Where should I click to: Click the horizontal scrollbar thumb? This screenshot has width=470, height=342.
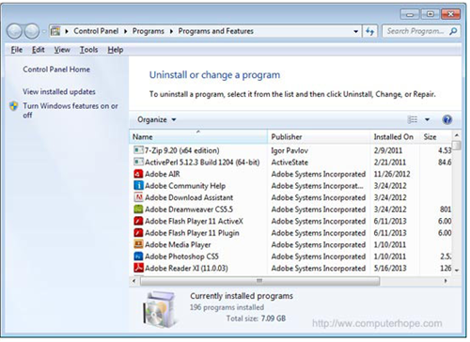click(x=260, y=281)
